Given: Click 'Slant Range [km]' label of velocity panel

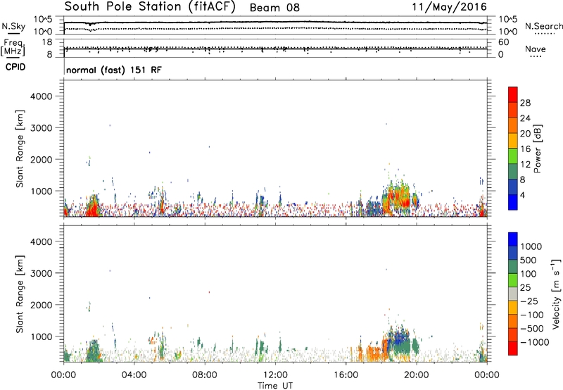Looking at the screenshot, I should [x=20, y=294].
